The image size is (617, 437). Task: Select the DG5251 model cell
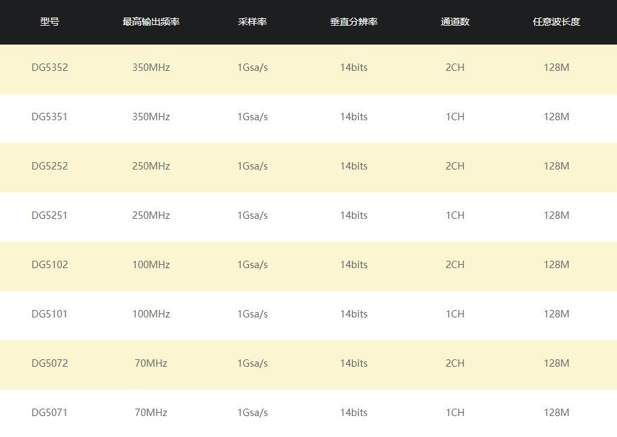(49, 215)
